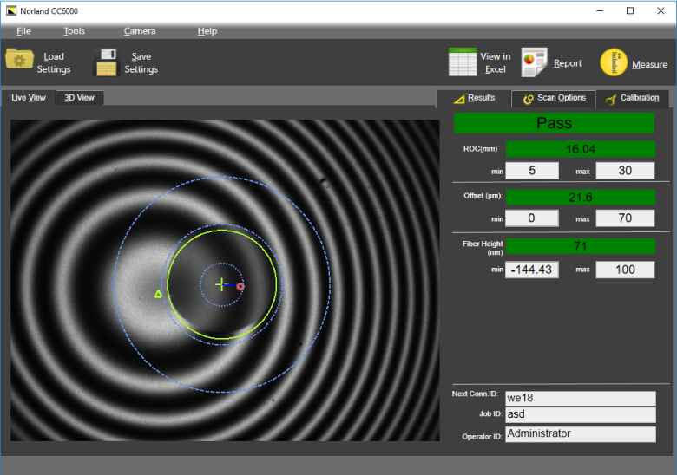Click the Save Settings floppy disk icon
The width and height of the screenshot is (677, 475).
pos(106,62)
